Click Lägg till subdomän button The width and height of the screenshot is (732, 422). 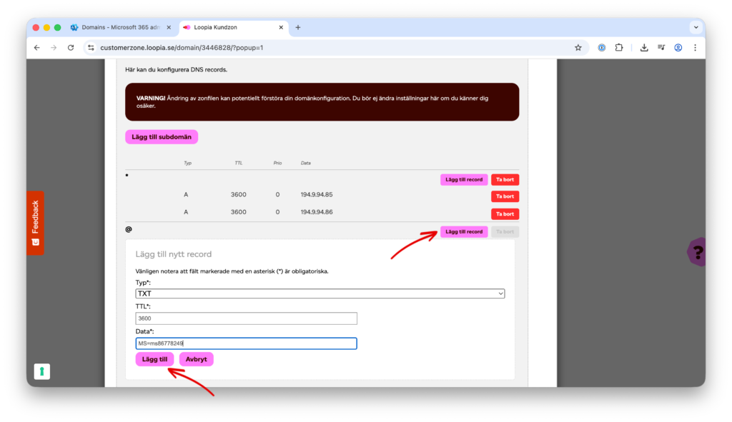[x=161, y=136]
